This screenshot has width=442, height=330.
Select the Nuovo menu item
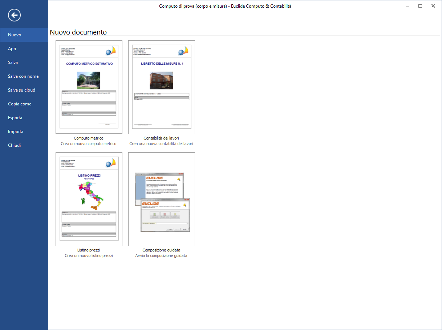pos(15,35)
